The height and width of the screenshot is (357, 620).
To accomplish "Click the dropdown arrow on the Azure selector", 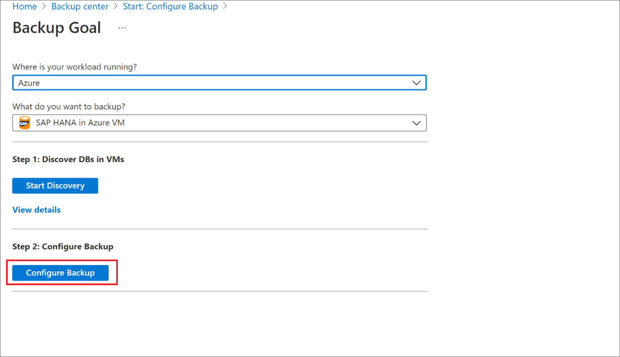I will 416,82.
